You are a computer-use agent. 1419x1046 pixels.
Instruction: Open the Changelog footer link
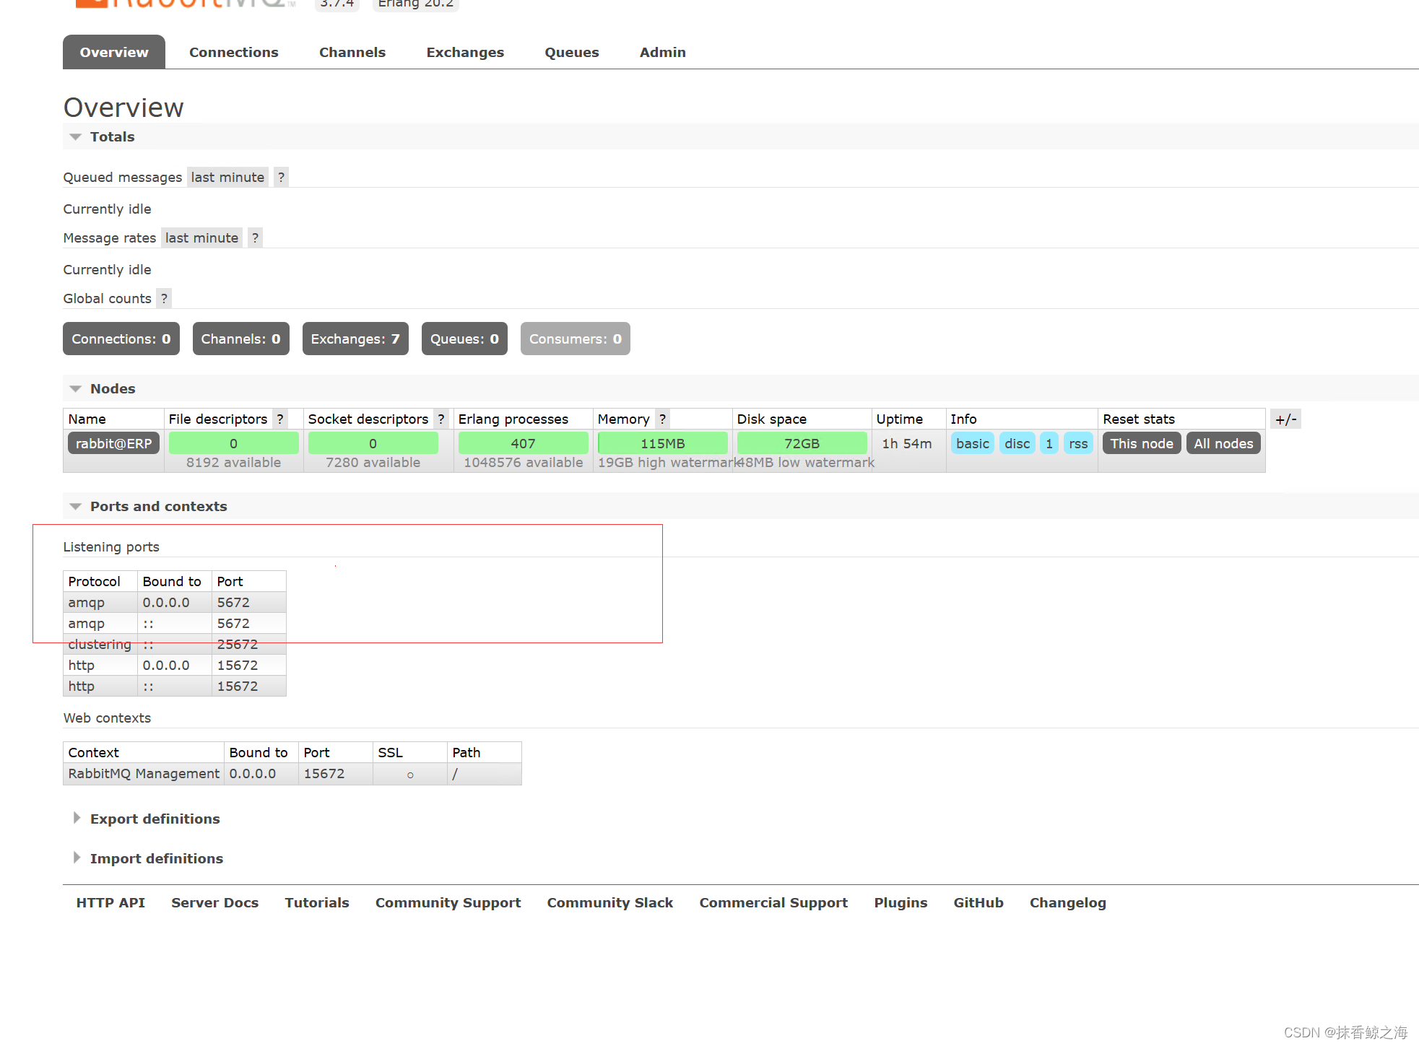tap(1067, 903)
